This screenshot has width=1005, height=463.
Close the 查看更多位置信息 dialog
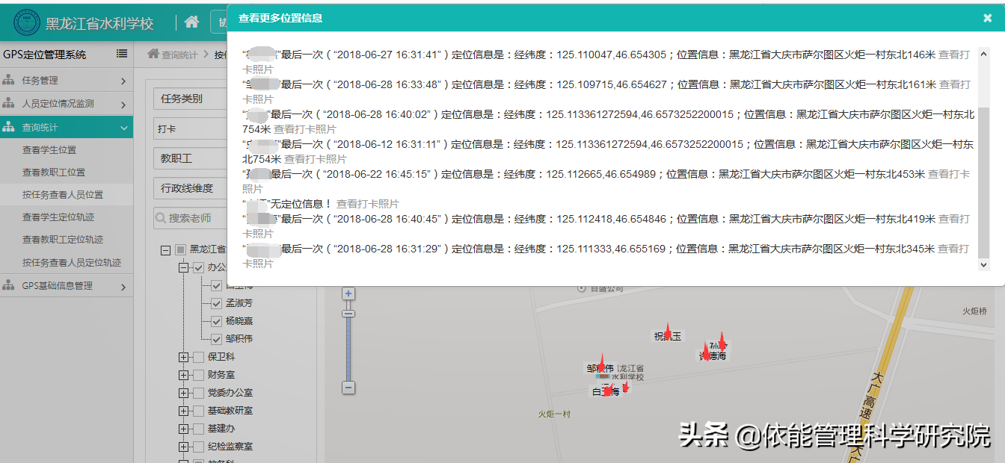click(987, 18)
